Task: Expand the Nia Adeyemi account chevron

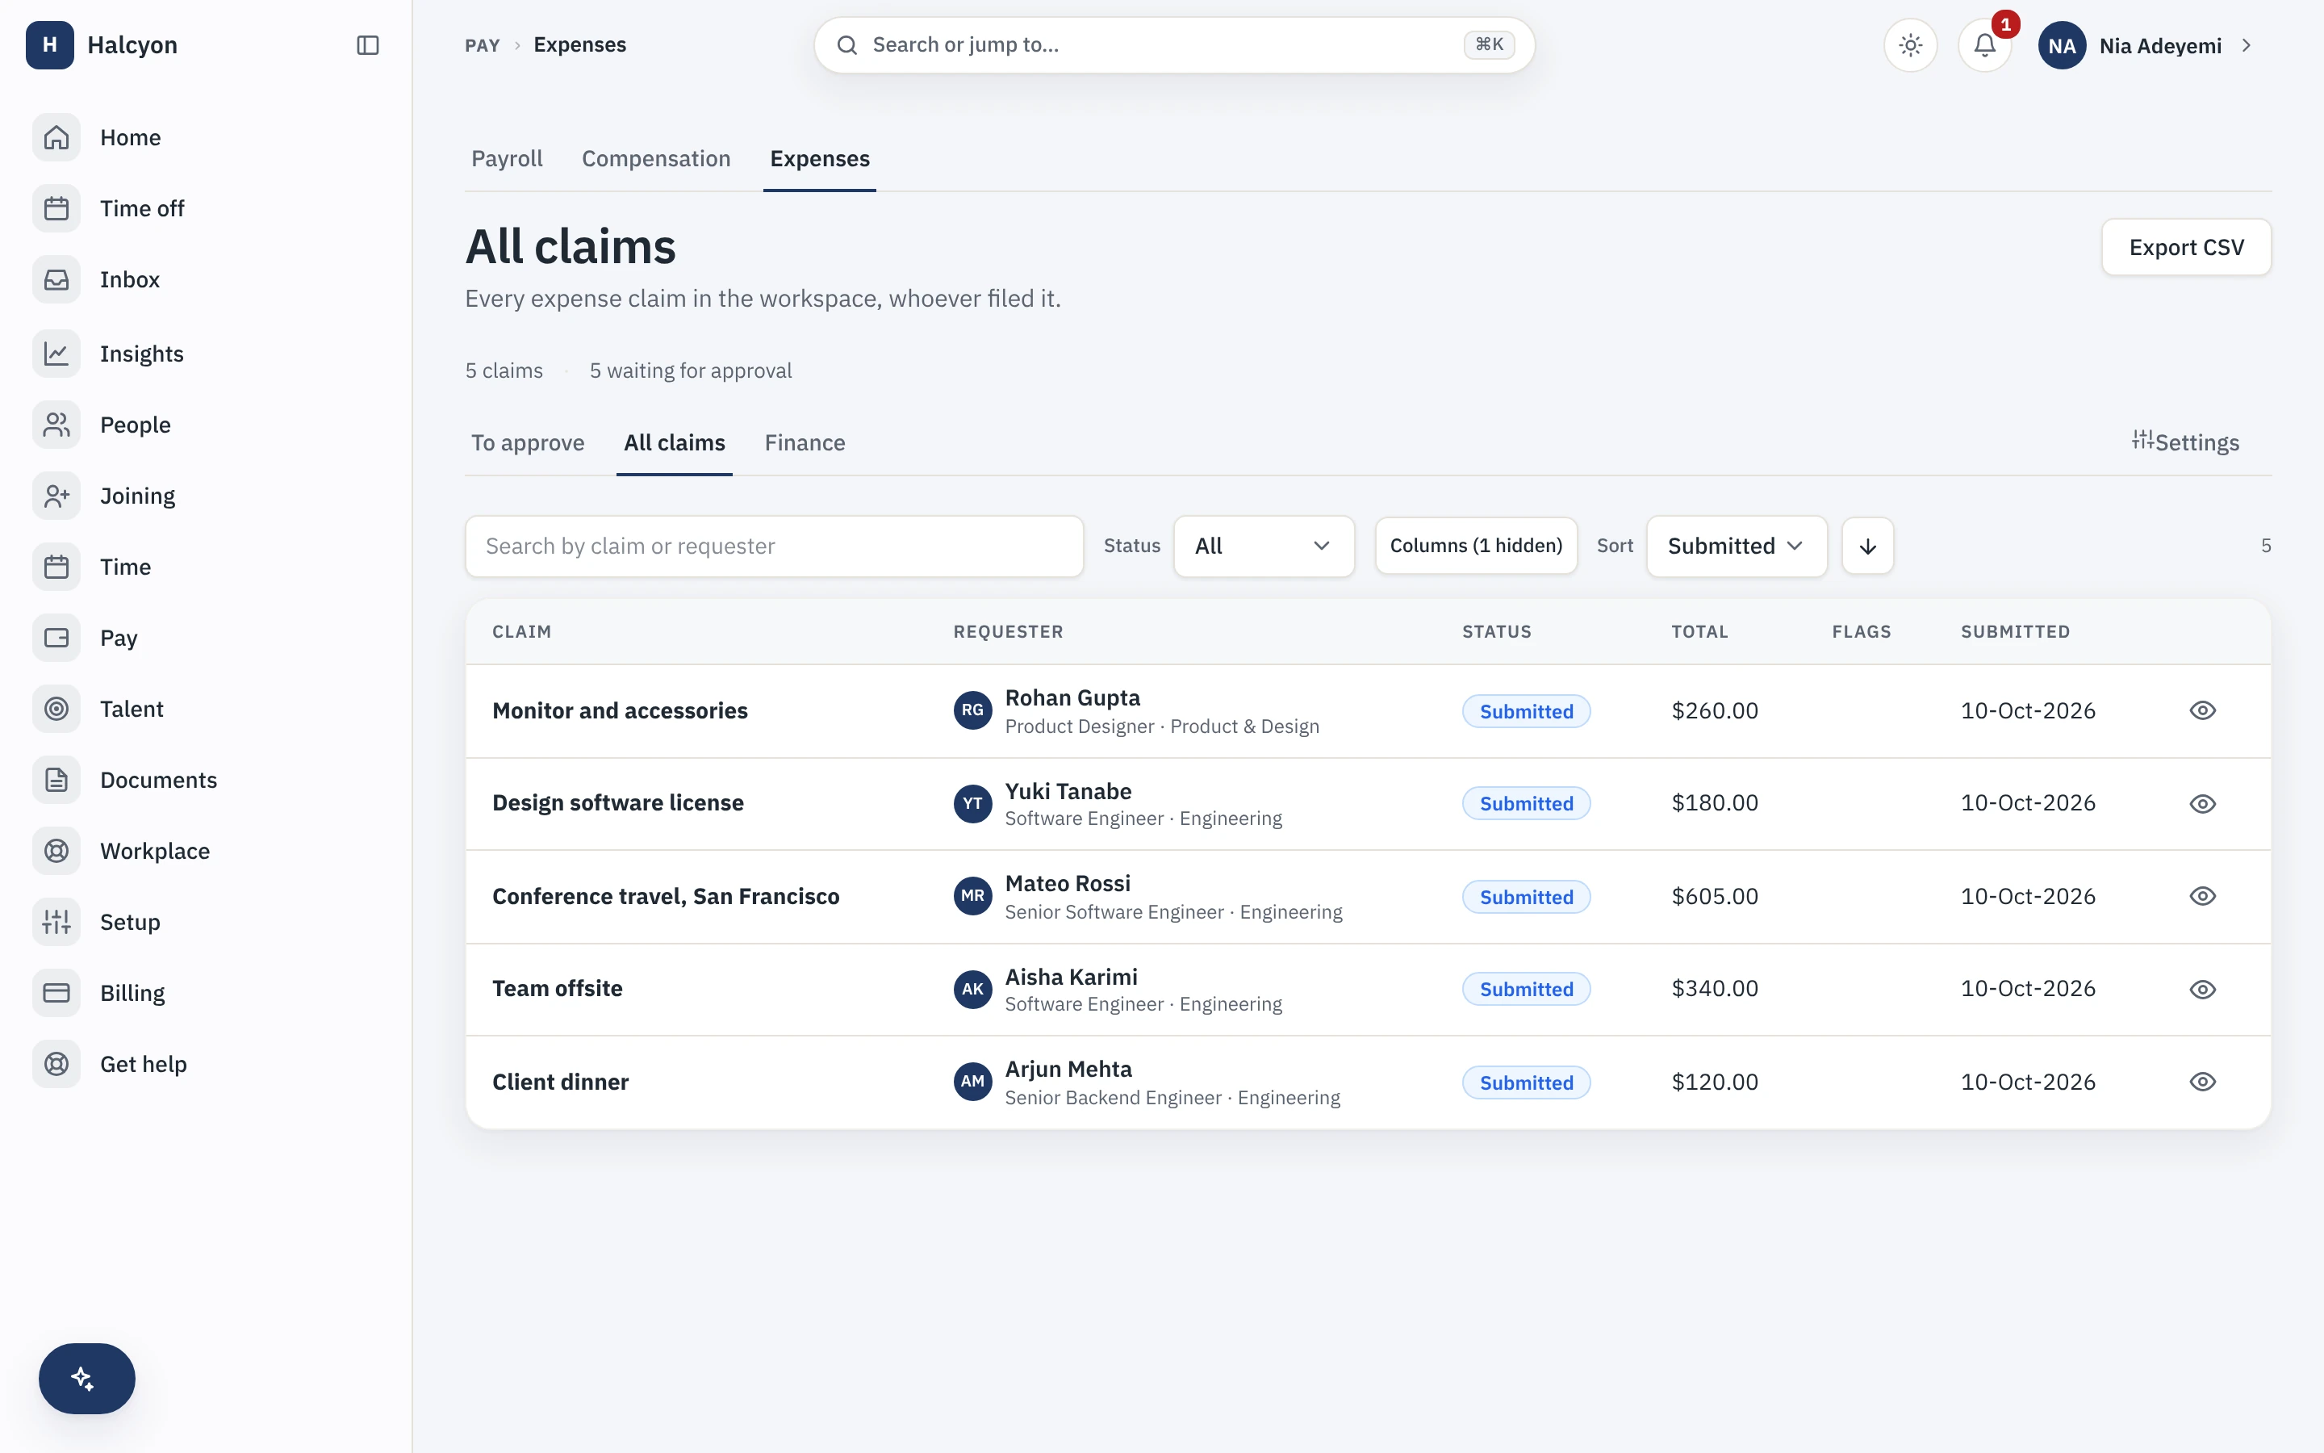Action: 2247,45
